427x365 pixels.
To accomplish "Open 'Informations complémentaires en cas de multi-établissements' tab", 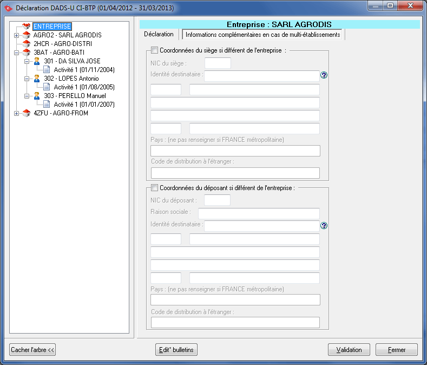I will tap(263, 35).
